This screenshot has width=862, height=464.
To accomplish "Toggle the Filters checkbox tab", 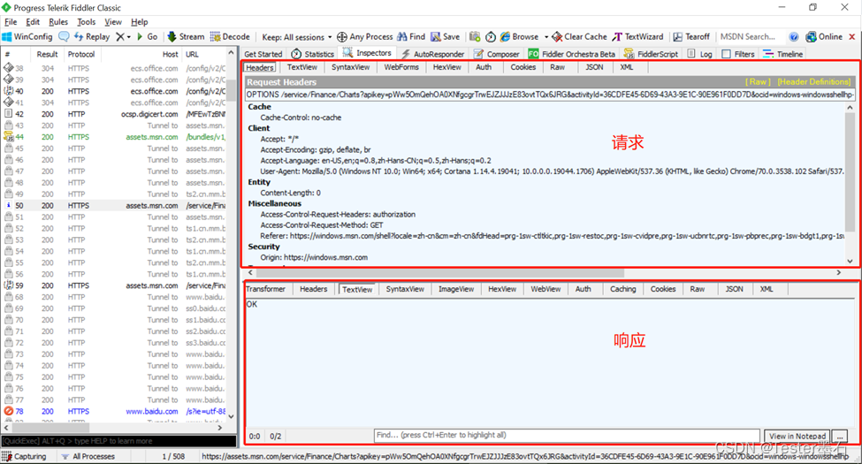I will coord(738,54).
